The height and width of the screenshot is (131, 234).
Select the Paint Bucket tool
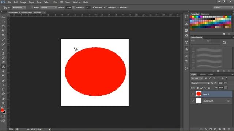click(3, 67)
